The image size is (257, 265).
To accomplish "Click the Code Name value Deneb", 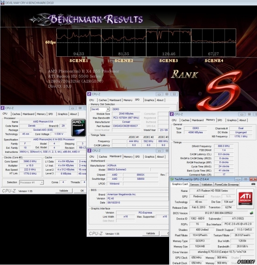I will (x=32, y=126).
